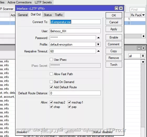Select the Dial Out tab
Viewport: 147px width, 137px height.
(36, 14)
